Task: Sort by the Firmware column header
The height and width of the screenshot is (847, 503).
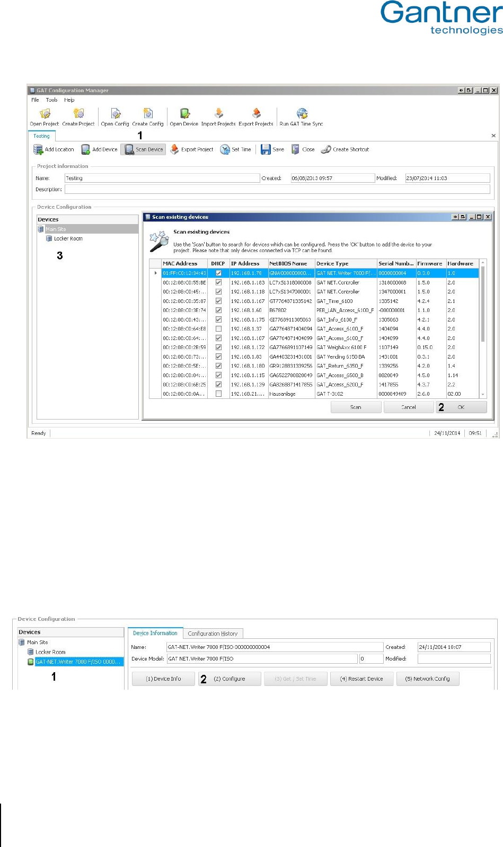Action: click(431, 263)
